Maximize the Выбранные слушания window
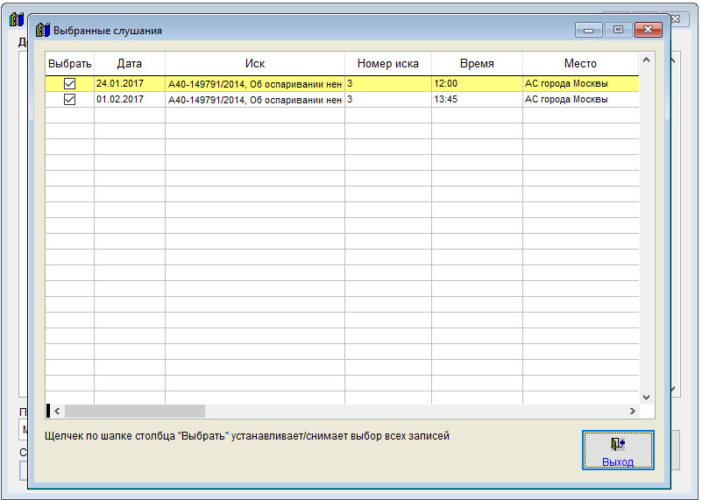This screenshot has width=702, height=500. [618, 30]
